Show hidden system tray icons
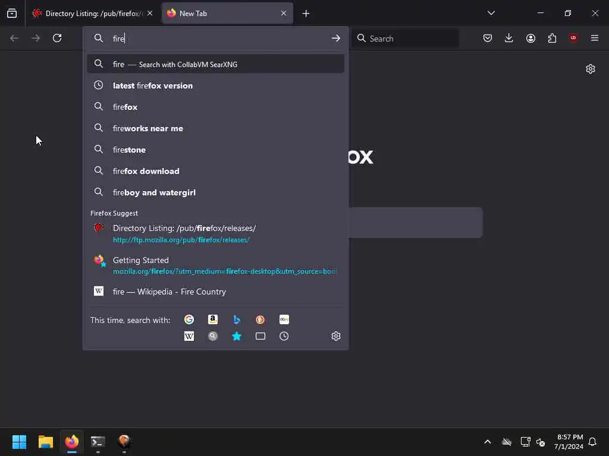This screenshot has height=456, width=609. click(x=488, y=442)
